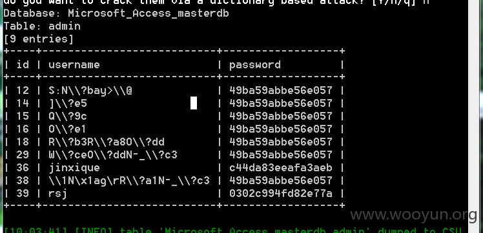Click the '[9 entries]' text

click(x=39, y=39)
